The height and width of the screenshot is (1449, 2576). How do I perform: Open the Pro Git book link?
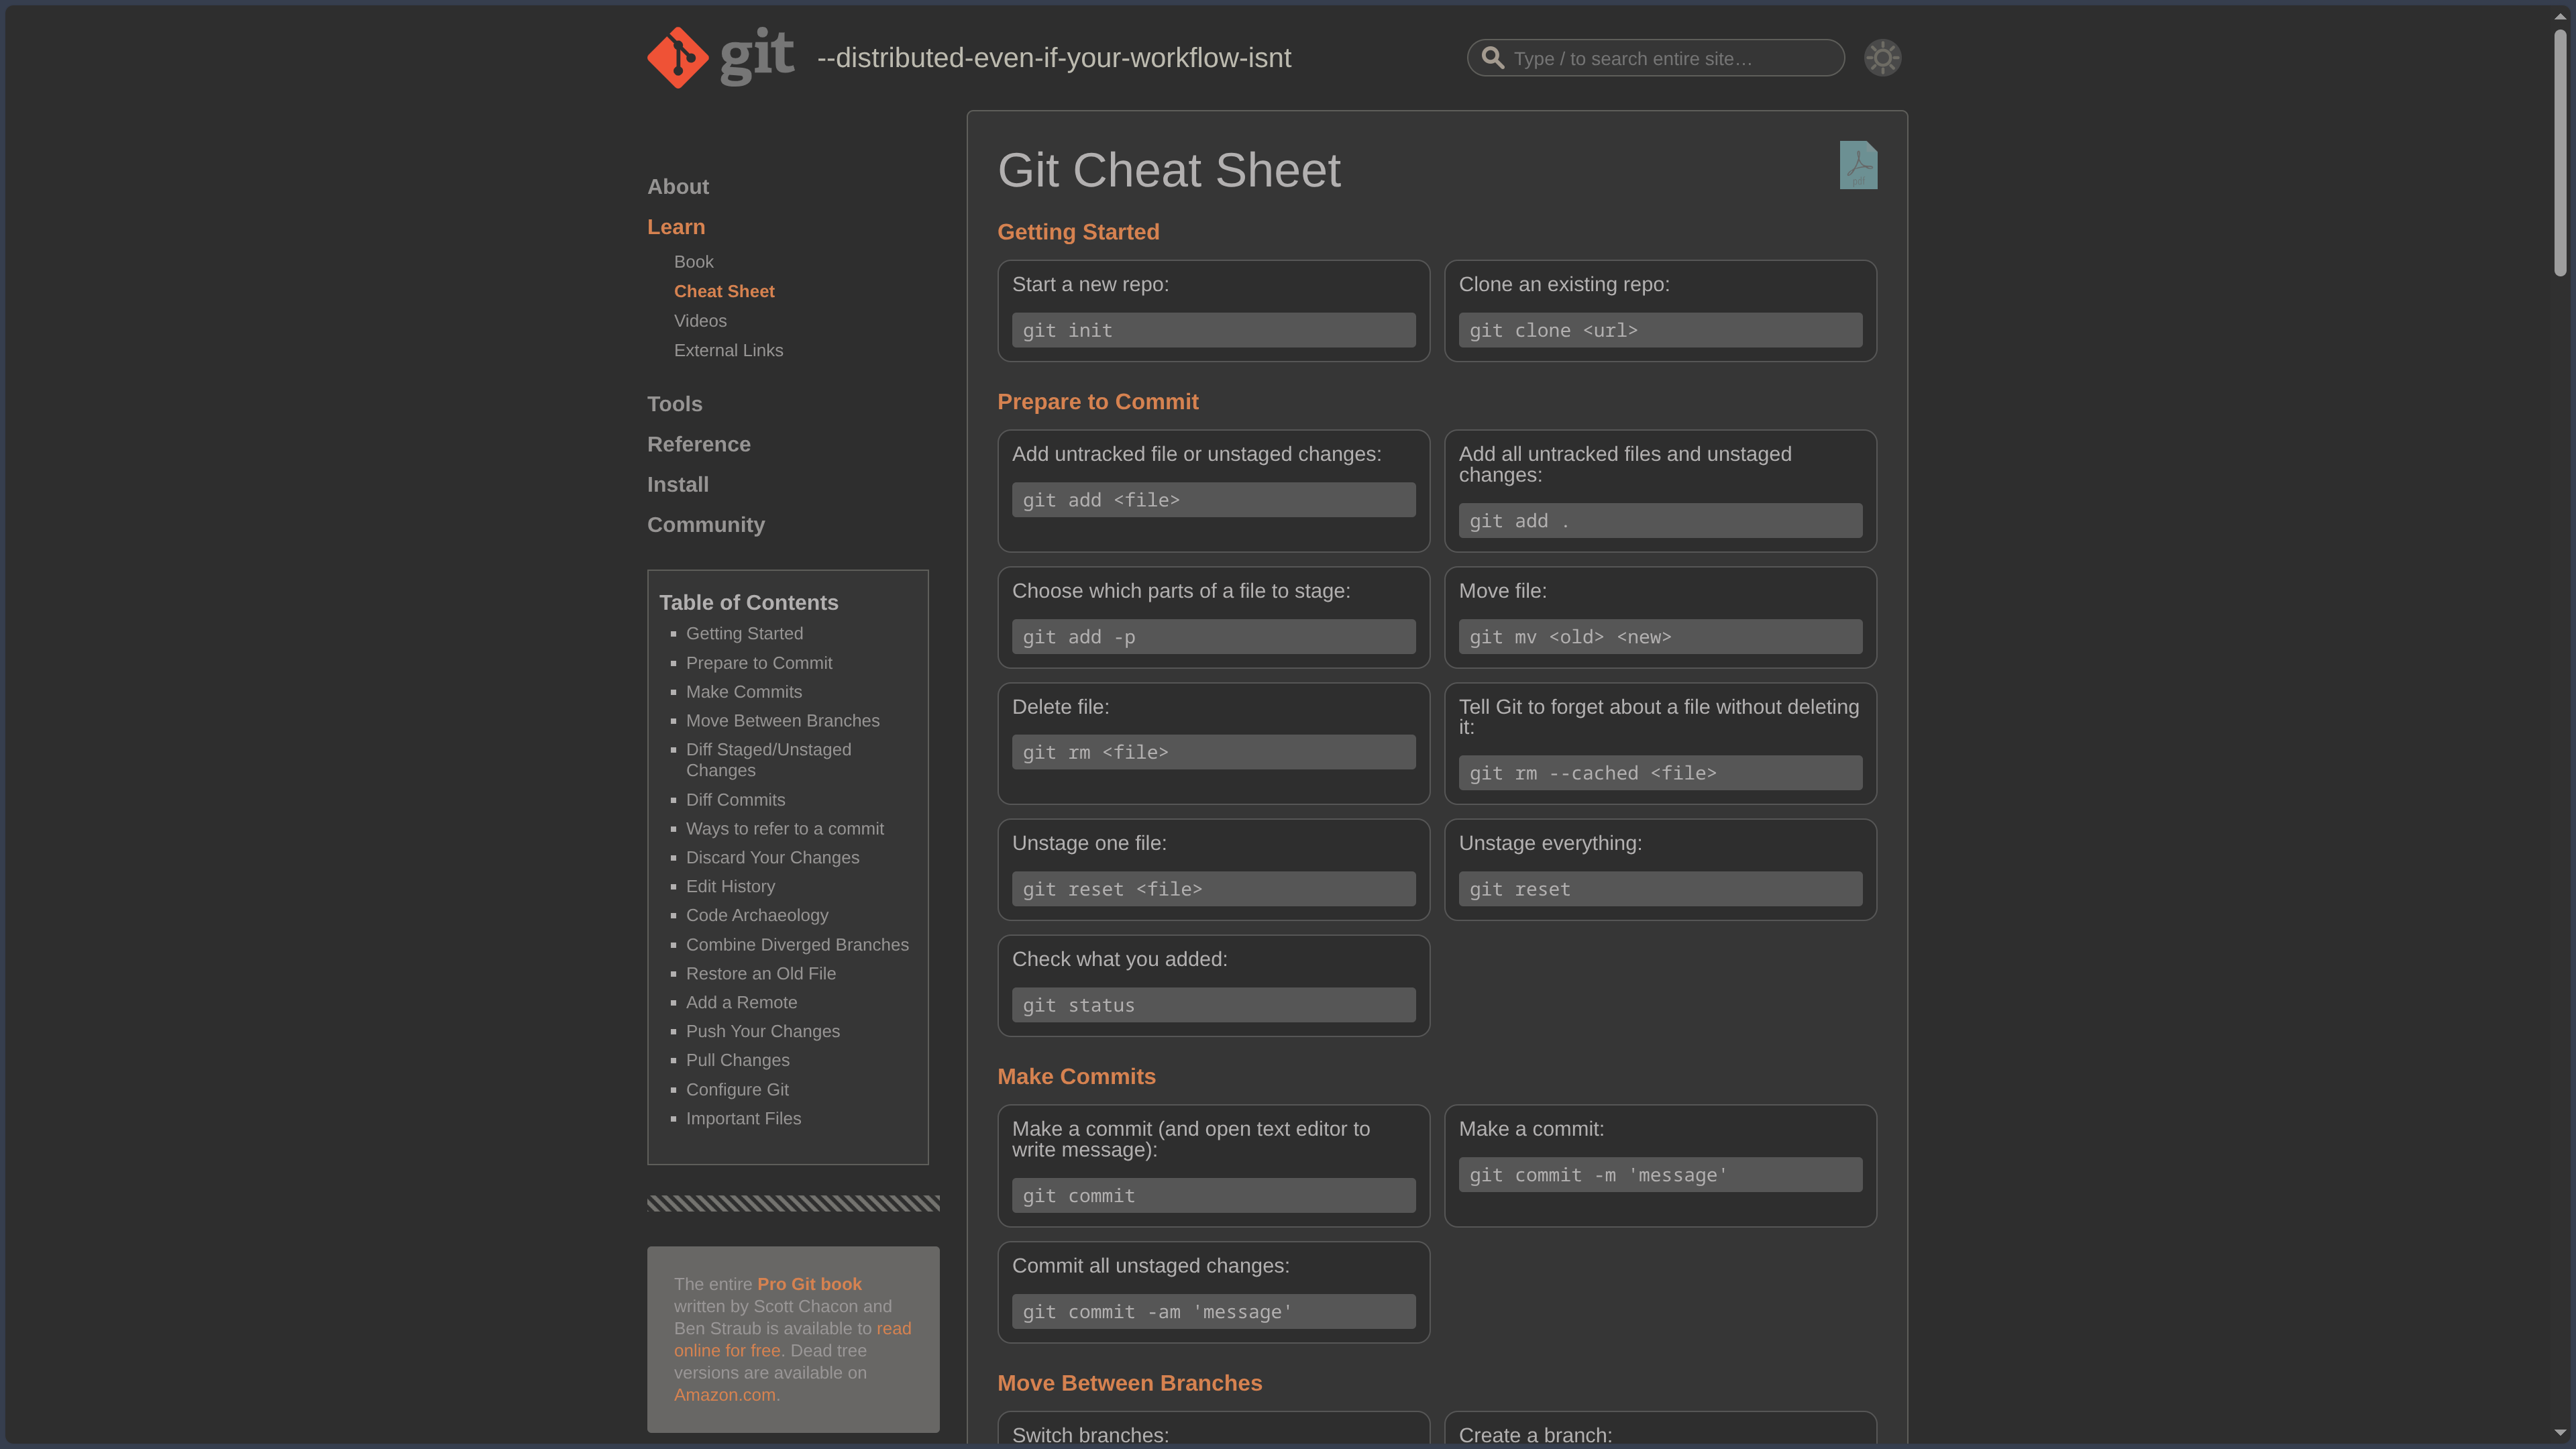[x=809, y=1284]
